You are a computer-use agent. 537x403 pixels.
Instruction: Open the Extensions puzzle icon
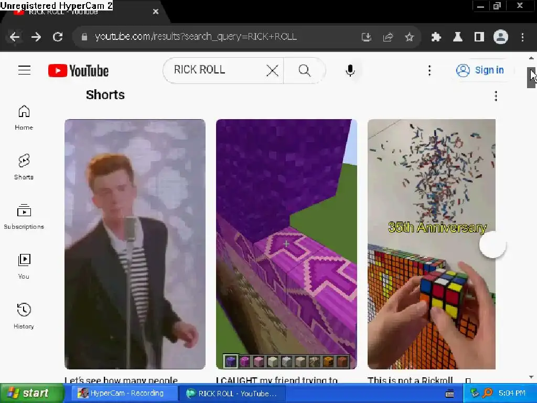tap(436, 37)
